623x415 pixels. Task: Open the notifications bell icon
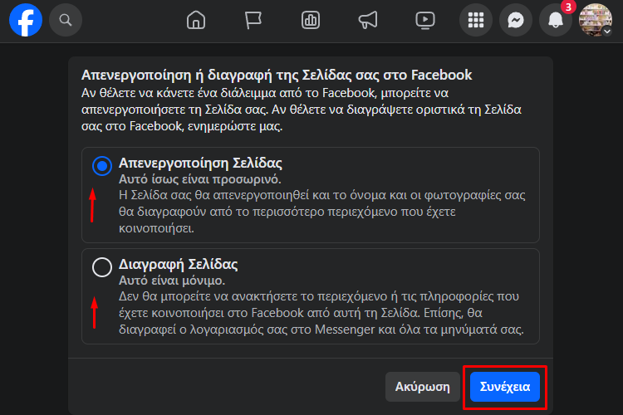(556, 20)
